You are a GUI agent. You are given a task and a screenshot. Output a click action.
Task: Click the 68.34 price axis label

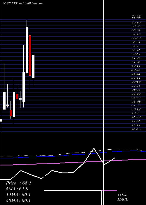(136, 30)
